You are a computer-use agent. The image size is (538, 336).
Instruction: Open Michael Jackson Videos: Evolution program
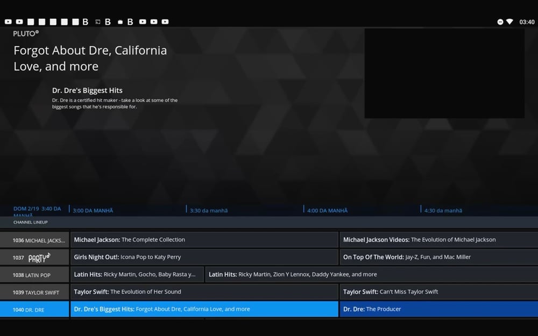pyautogui.click(x=439, y=240)
